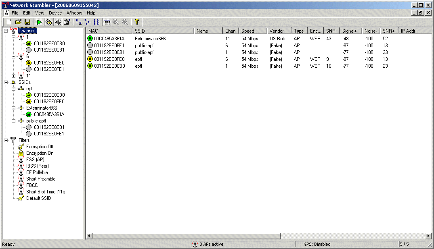
Task: Sort by Chan column header
Action: pos(230,31)
